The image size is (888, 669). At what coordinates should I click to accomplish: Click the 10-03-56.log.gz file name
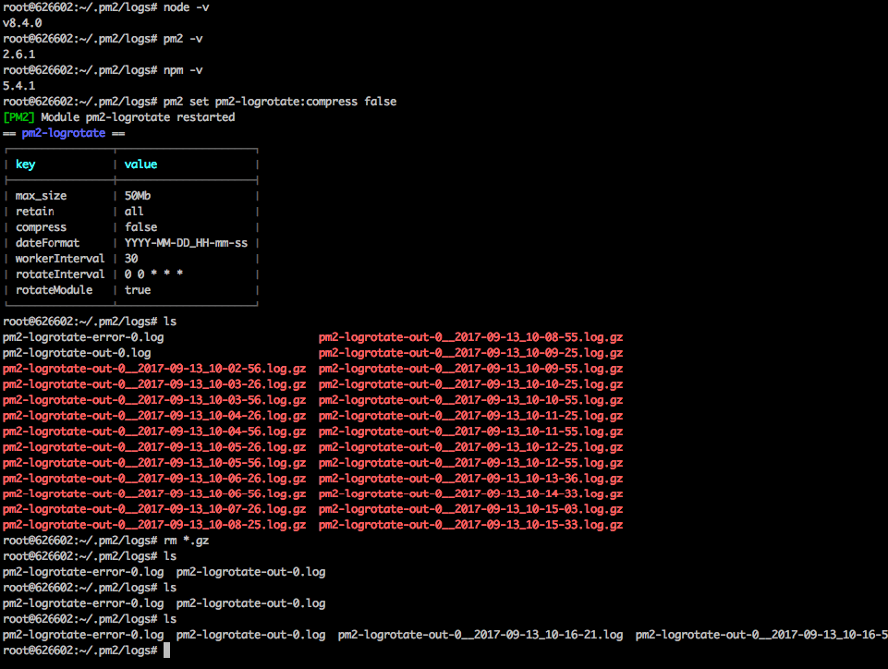pos(154,400)
